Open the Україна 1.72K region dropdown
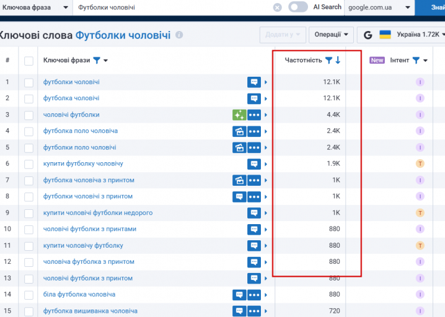 402,35
